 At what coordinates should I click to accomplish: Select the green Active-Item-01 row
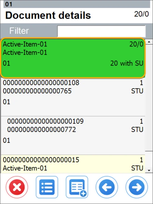click(73, 58)
